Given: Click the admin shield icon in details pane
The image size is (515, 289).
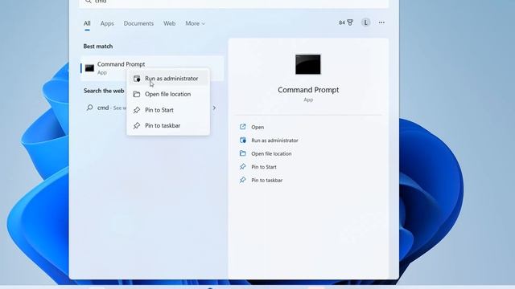Looking at the screenshot, I should coord(243,140).
